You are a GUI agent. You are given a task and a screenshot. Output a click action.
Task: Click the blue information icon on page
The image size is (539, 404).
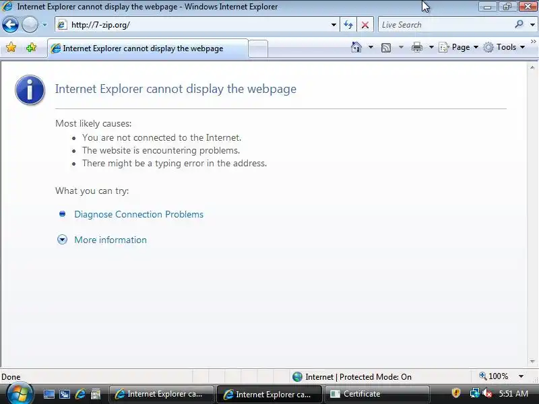point(30,90)
